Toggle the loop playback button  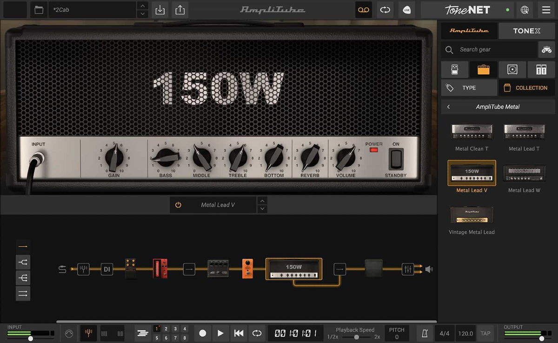257,333
